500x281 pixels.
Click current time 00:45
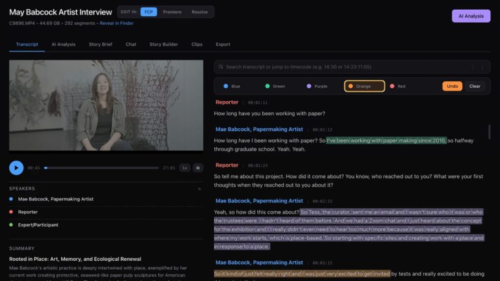coord(34,168)
